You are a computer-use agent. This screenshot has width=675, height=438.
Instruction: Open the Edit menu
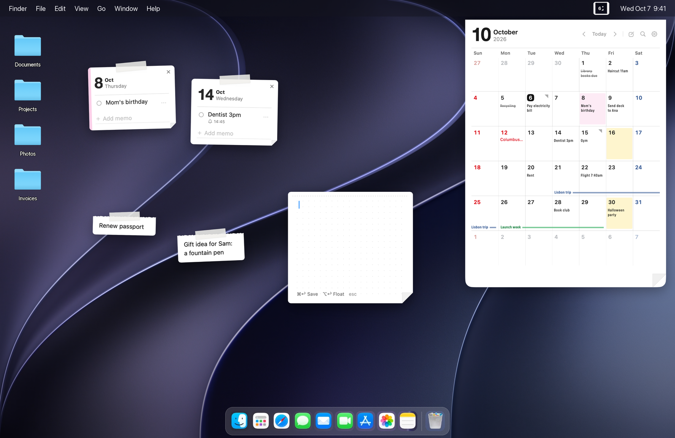[60, 8]
